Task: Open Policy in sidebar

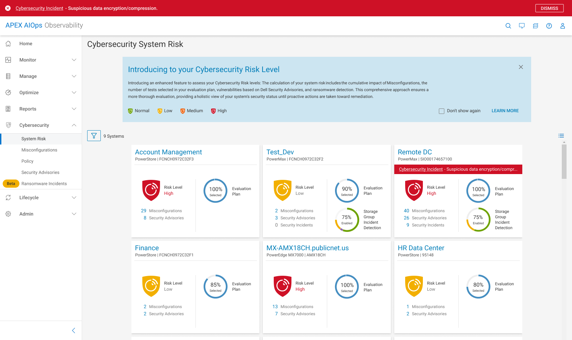Action: [27, 161]
